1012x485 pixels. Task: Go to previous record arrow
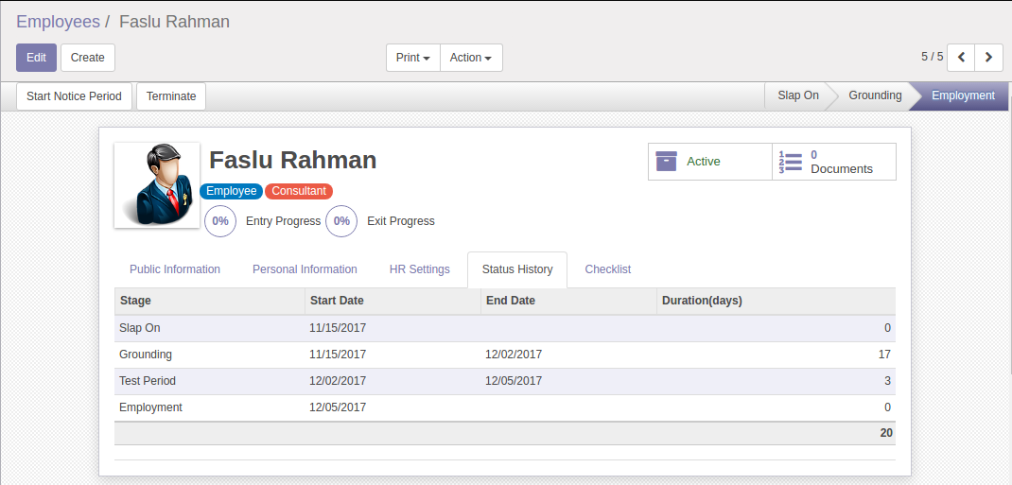961,58
